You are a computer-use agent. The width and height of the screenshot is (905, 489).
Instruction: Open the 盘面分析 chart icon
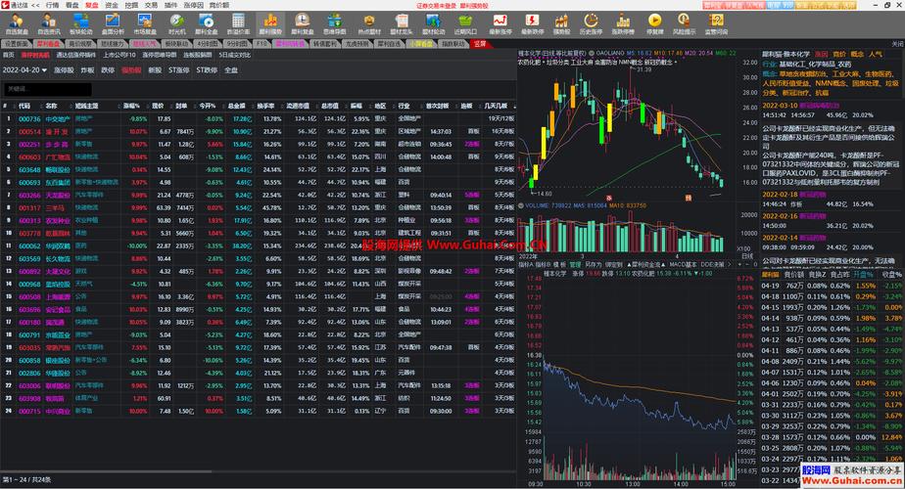coord(113,24)
